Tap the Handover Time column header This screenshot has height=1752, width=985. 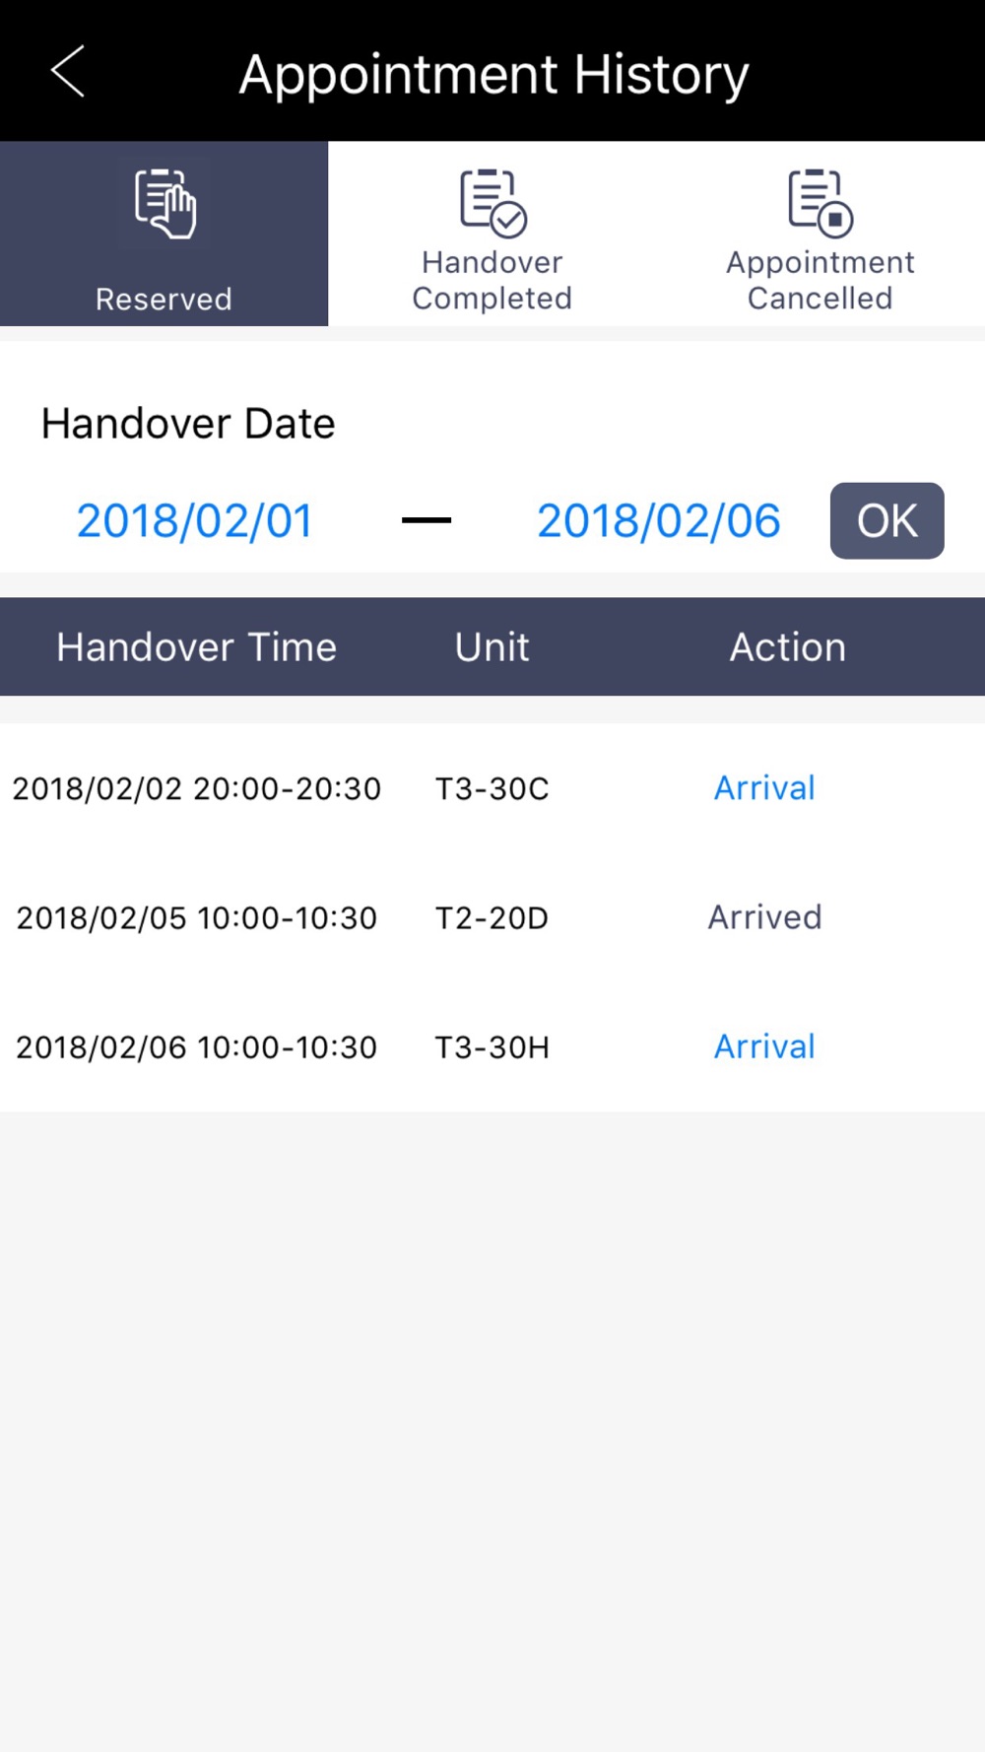coord(196,647)
